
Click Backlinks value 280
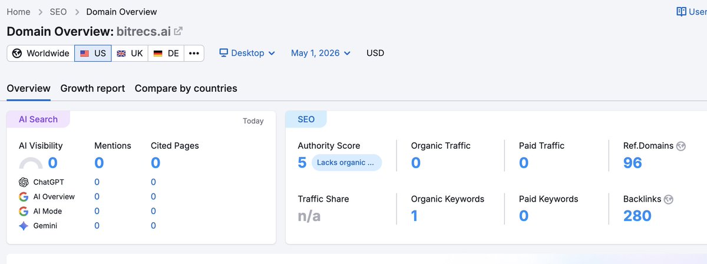637,216
